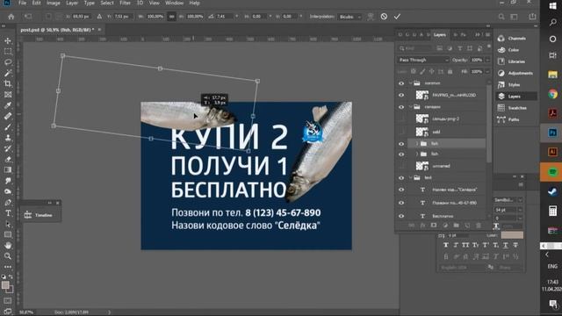Open the Fill dropdown arrow
The height and width of the screenshot is (316, 562).
pos(487,72)
